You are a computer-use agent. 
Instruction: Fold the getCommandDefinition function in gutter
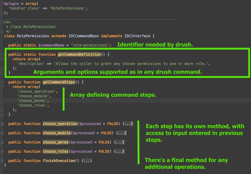[x=2, y=55]
